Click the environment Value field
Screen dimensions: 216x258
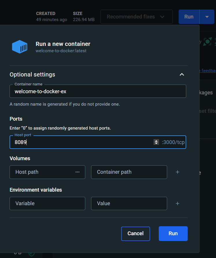[129, 203]
